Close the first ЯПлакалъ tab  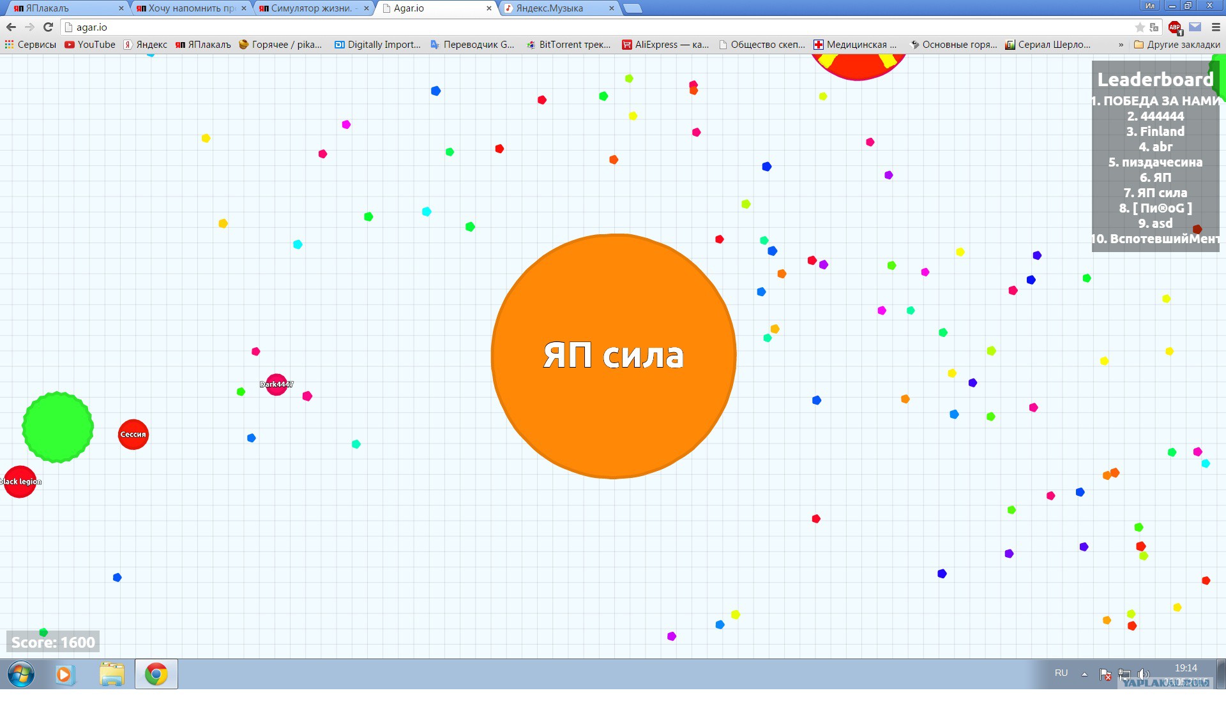point(121,8)
